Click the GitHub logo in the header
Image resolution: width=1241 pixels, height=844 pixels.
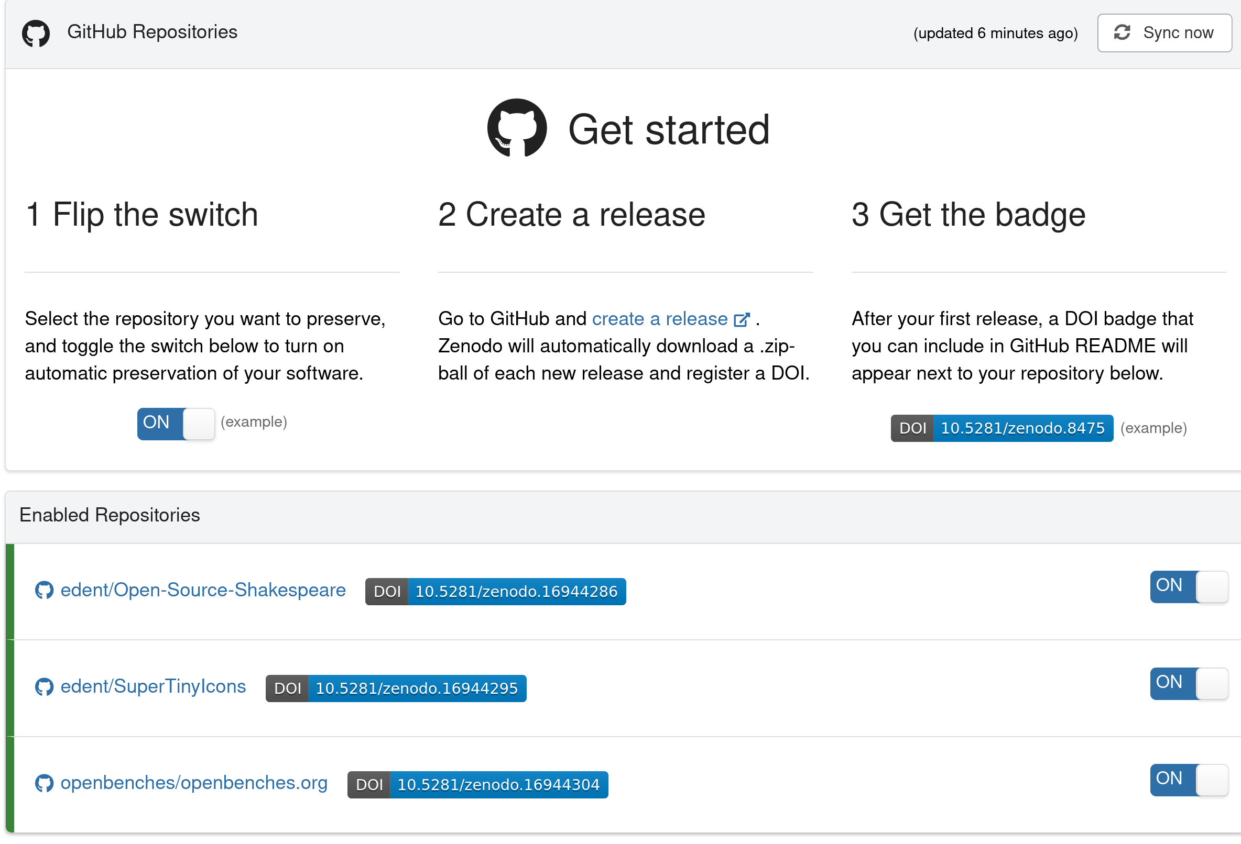click(36, 33)
